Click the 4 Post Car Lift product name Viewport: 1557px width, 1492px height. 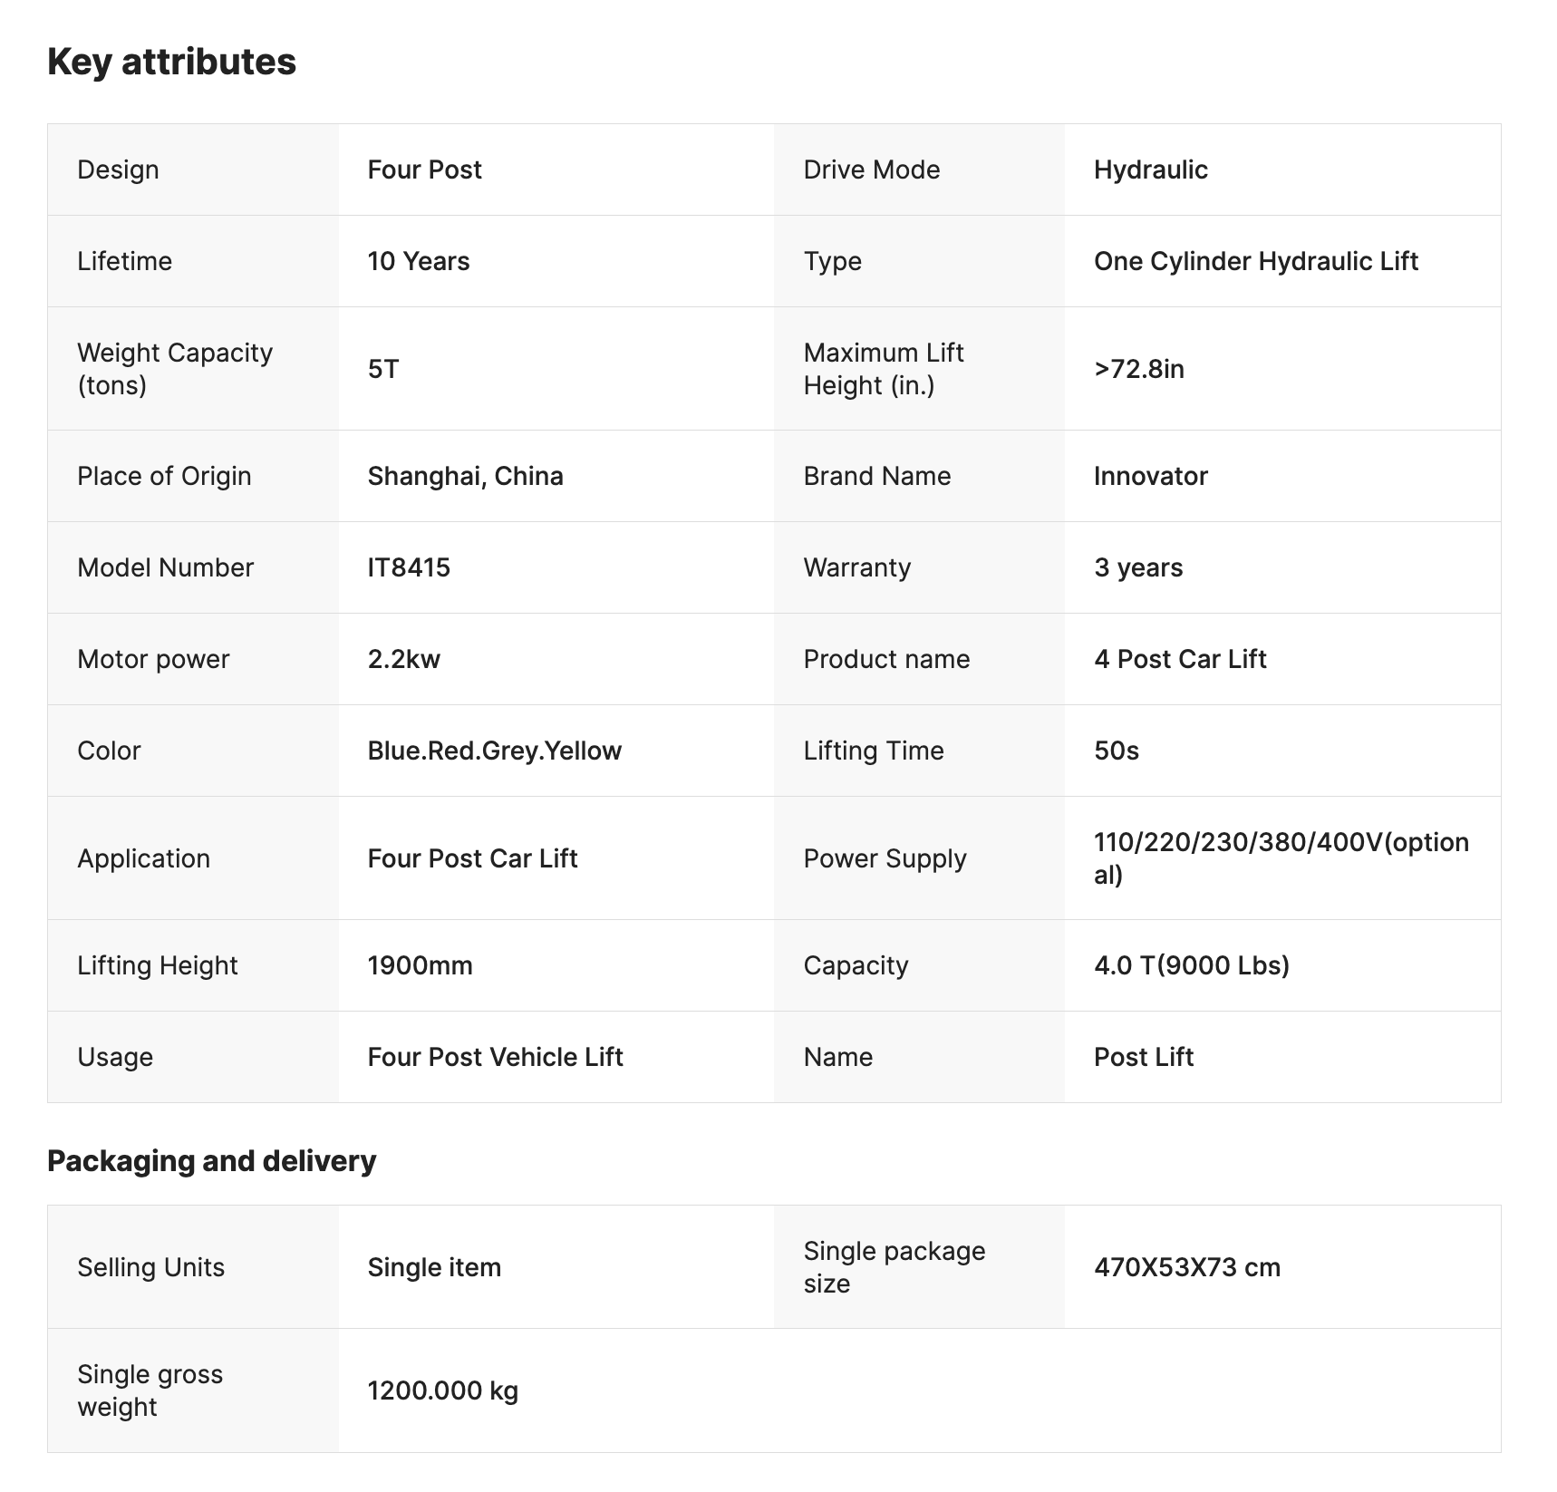[x=1179, y=659]
